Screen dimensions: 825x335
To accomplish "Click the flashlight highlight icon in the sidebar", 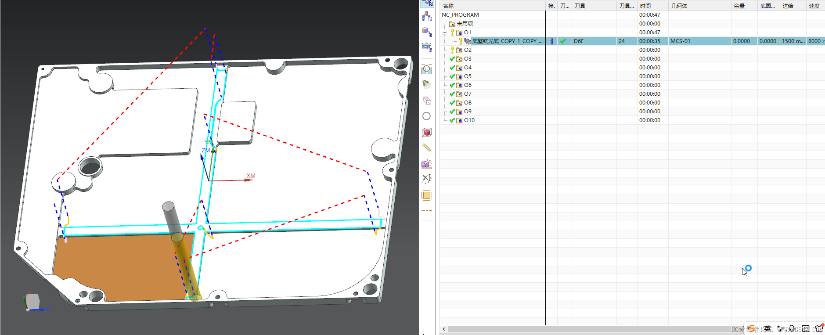I will pos(426,84).
